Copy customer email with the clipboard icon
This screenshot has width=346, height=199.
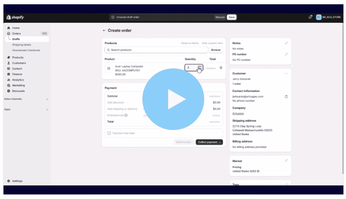coord(286,97)
